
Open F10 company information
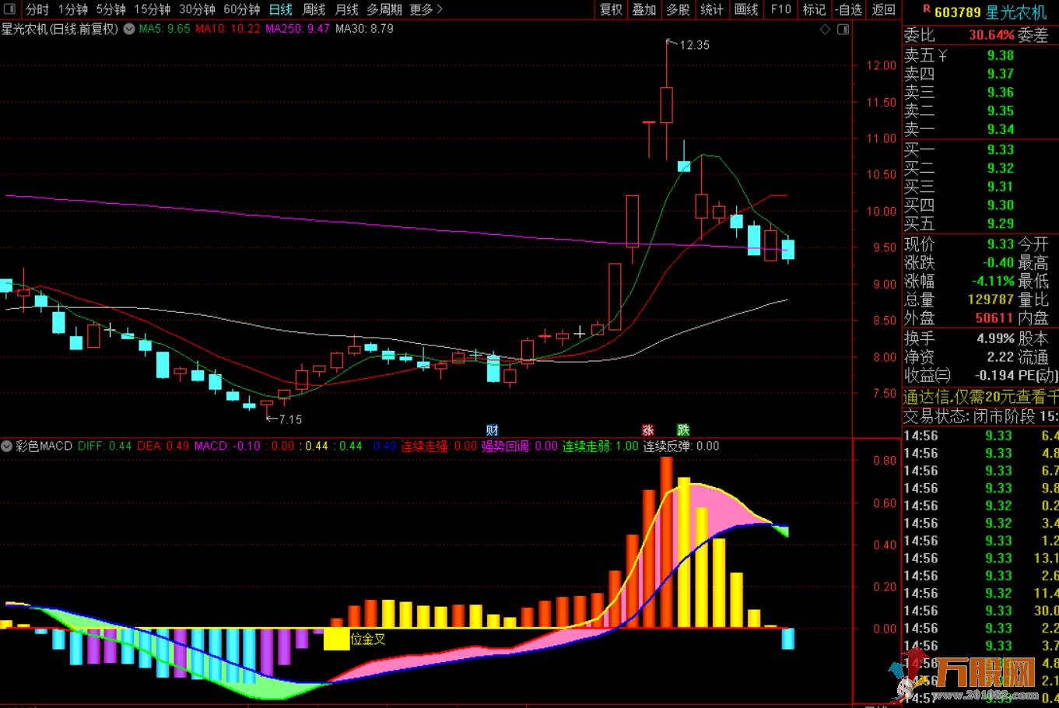[780, 9]
